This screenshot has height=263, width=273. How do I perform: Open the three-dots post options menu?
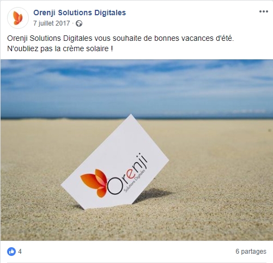(x=264, y=11)
